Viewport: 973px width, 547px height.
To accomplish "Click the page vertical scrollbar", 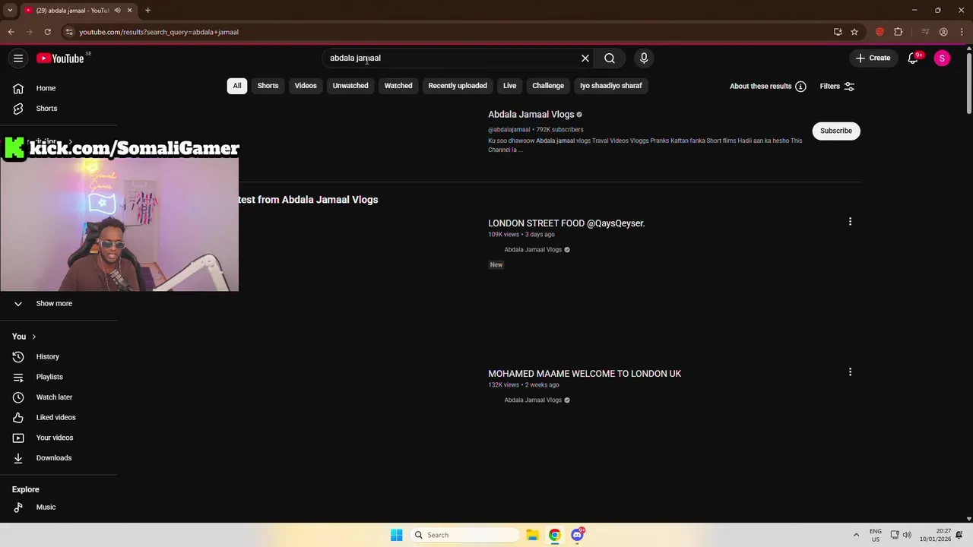I will [x=968, y=84].
